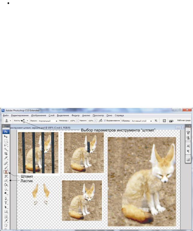Viewport: 193px width, 231px height.
Task: Select the Notes tool
Action: coord(6,217)
